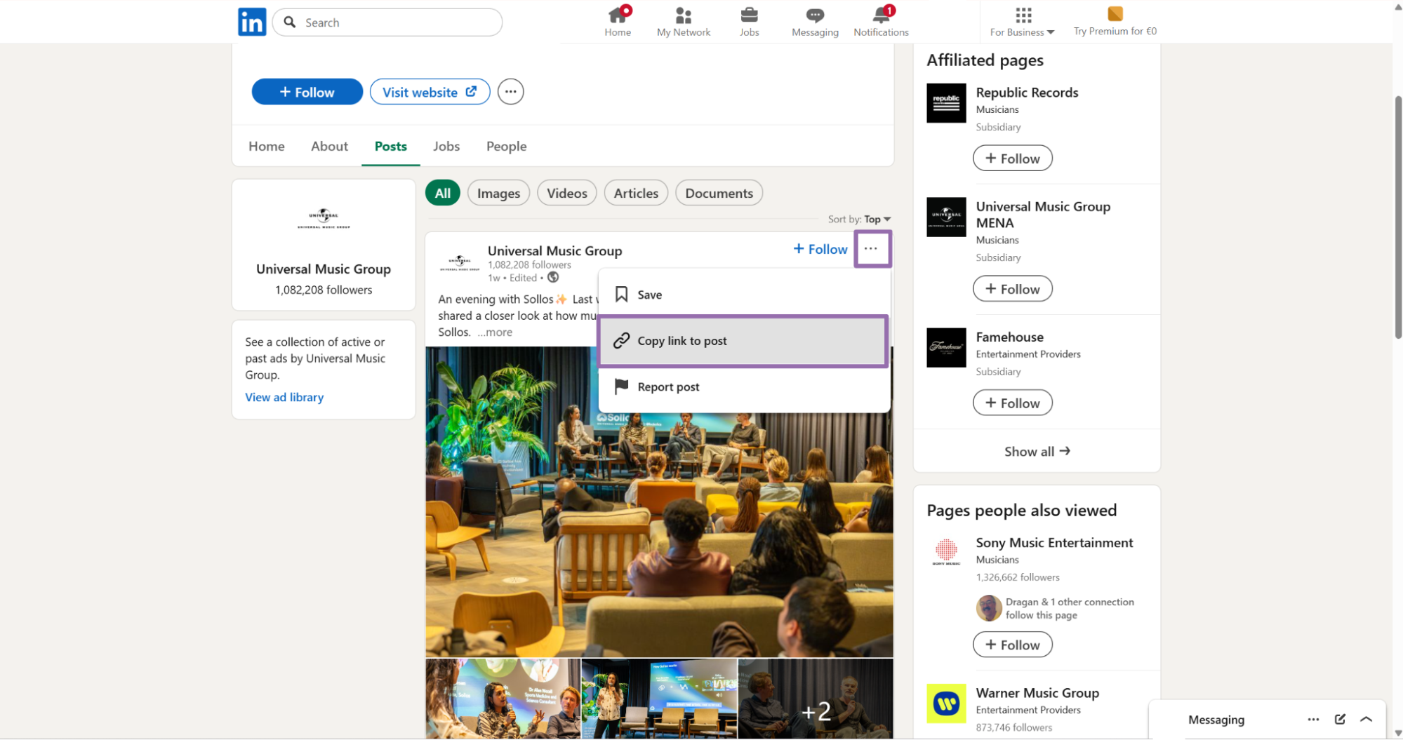Click the post's Follow link

(820, 249)
